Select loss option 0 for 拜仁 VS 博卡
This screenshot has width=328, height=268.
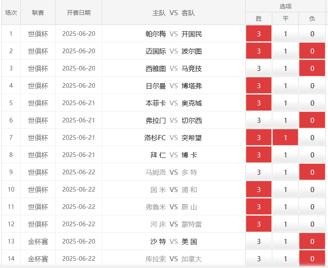coord(312,155)
